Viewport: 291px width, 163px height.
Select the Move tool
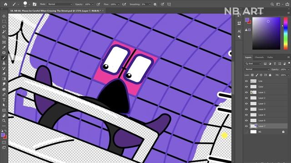pos(4,16)
